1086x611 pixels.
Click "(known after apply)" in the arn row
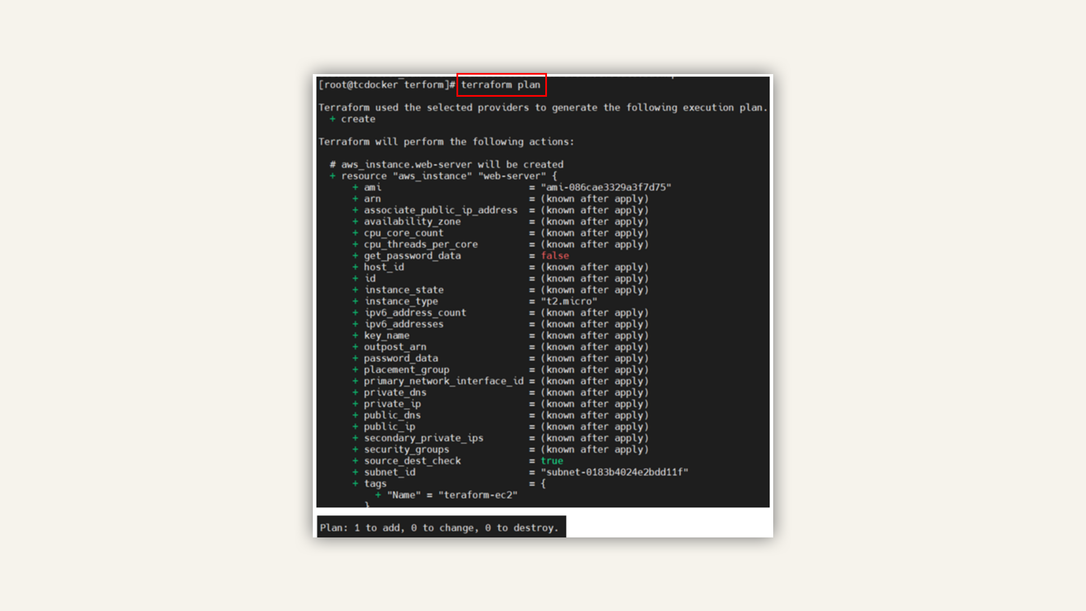click(x=594, y=199)
